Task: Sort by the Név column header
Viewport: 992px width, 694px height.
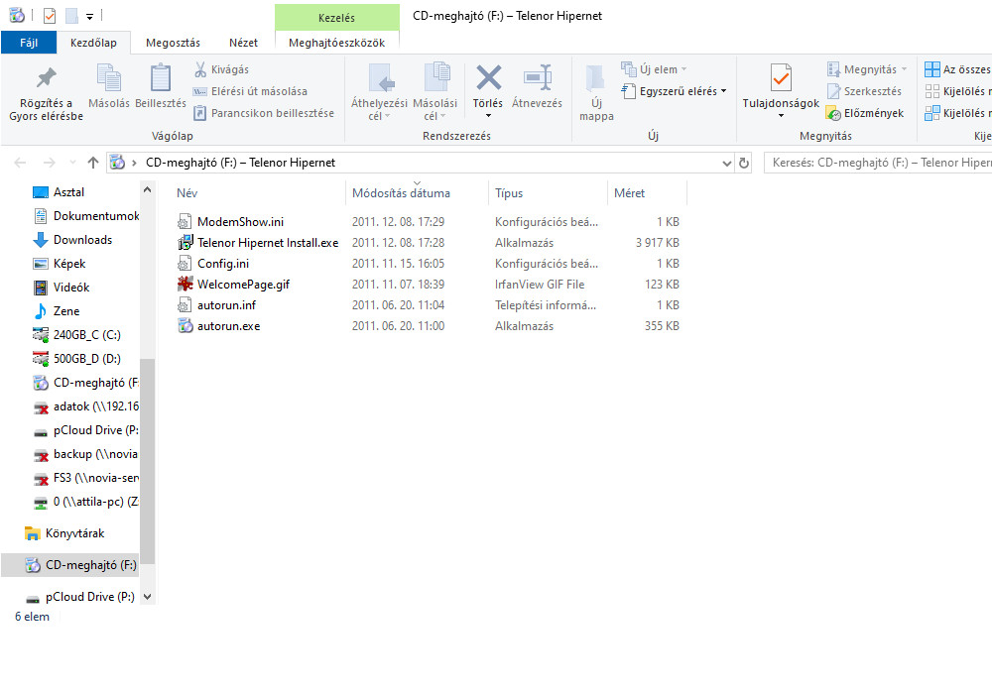Action: [x=186, y=193]
